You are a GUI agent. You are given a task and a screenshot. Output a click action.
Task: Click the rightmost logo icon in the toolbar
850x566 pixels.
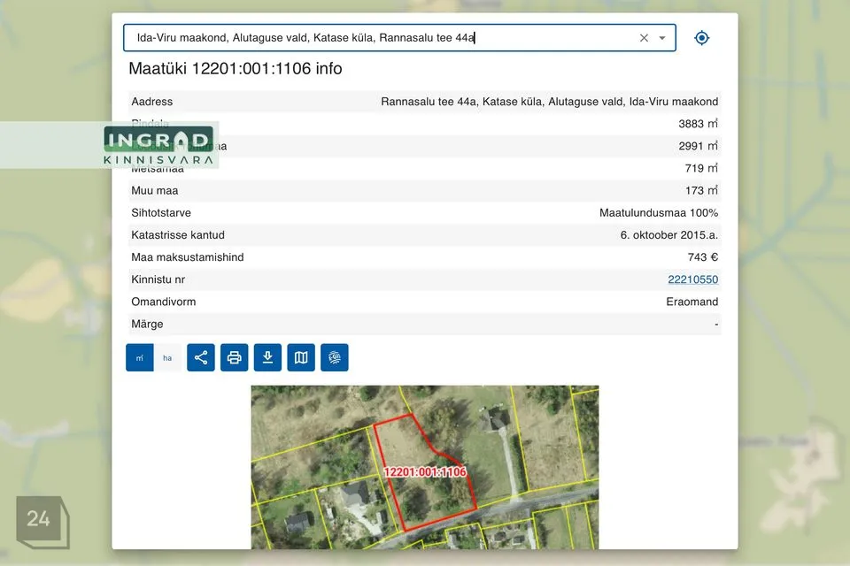pos(335,357)
